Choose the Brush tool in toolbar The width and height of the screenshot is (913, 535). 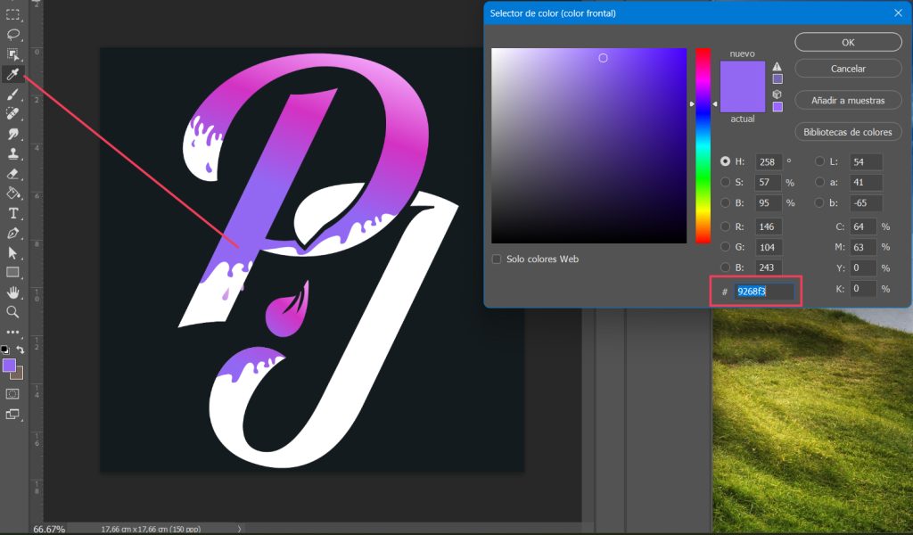13,94
